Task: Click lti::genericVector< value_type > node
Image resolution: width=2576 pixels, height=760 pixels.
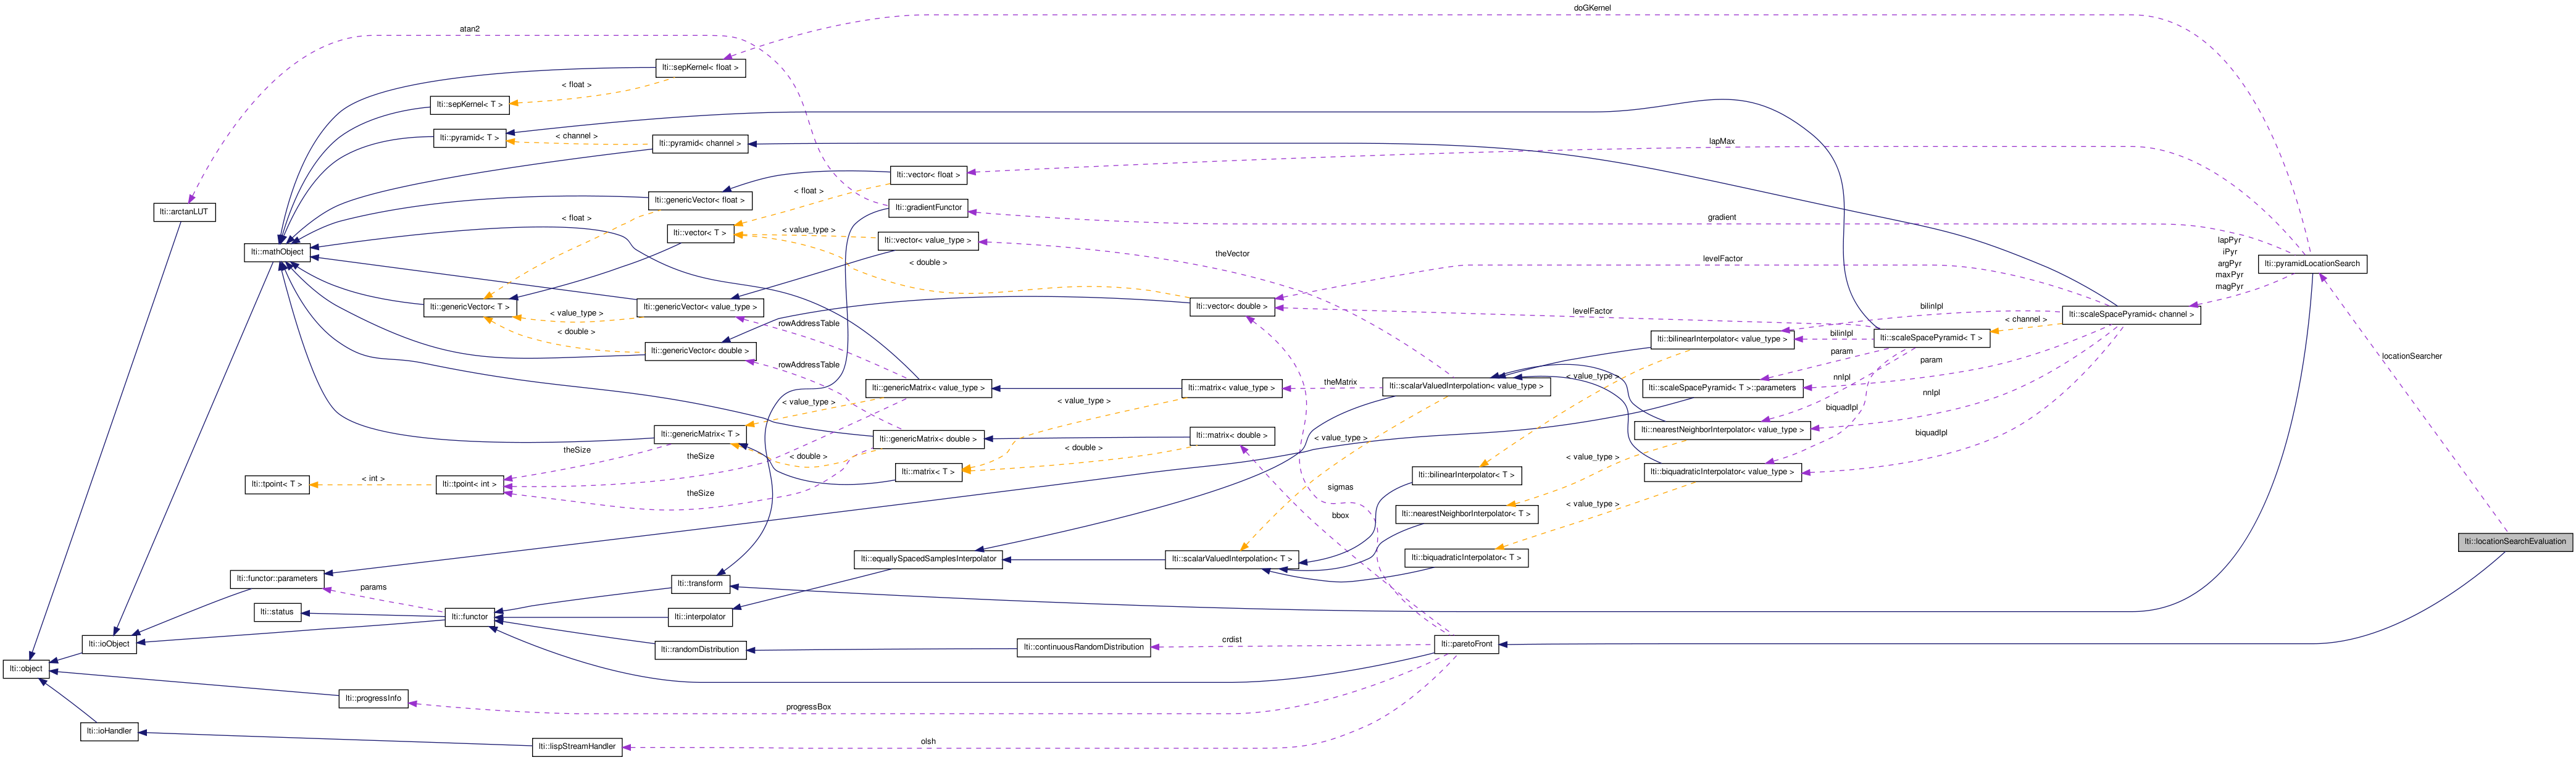Action: [x=699, y=307]
